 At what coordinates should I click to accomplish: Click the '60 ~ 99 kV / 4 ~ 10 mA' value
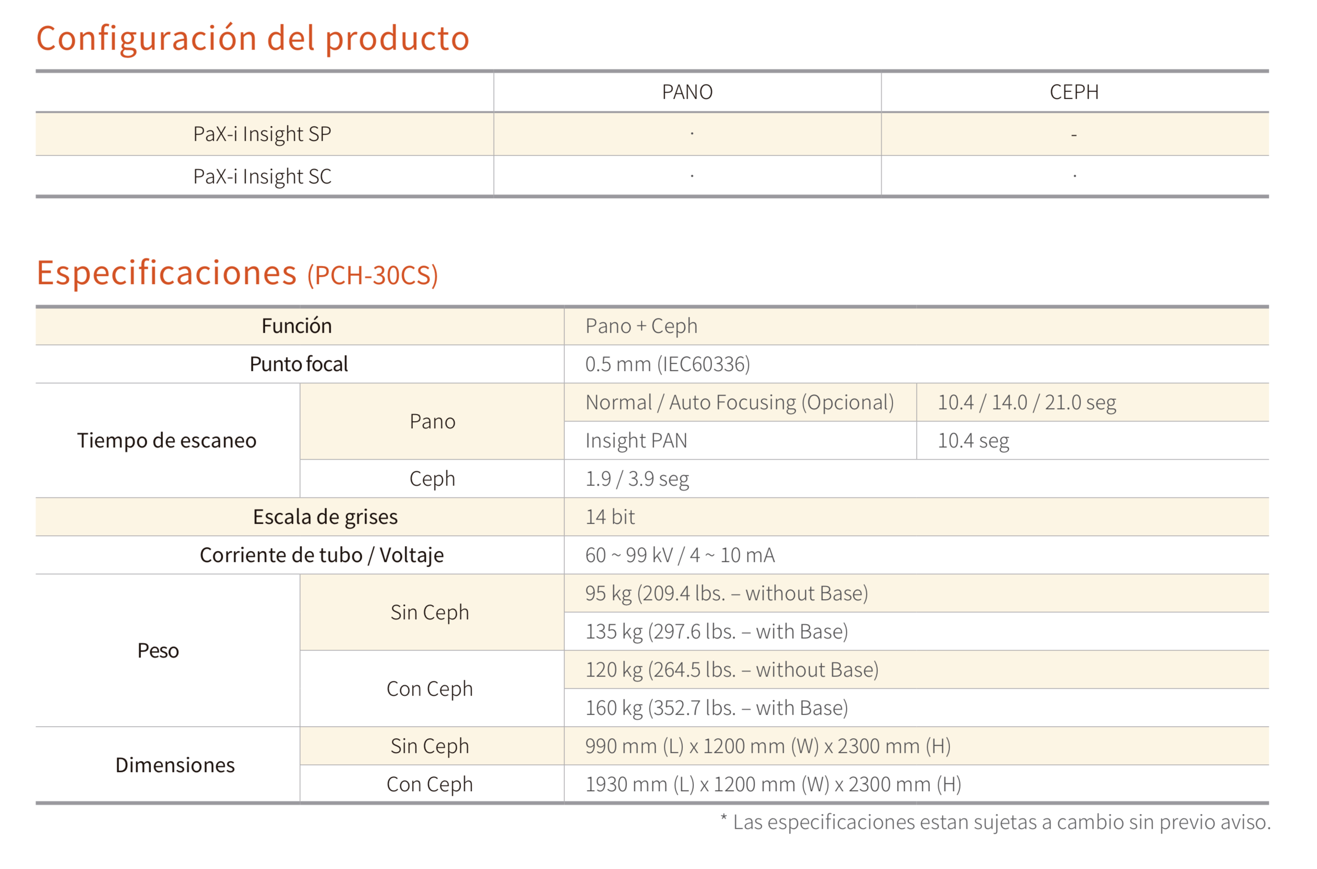pos(680,555)
